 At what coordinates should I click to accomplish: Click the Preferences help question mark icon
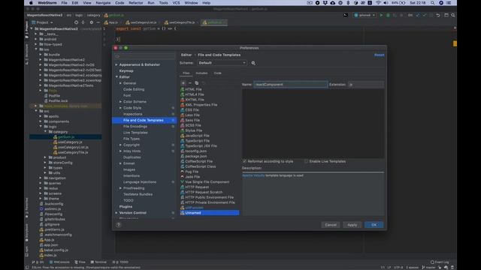tap(119, 225)
